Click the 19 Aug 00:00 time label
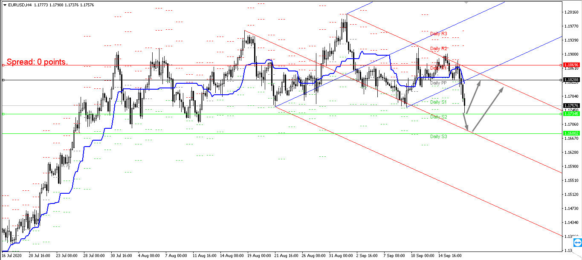The width and height of the screenshot is (582, 260). pos(258,256)
